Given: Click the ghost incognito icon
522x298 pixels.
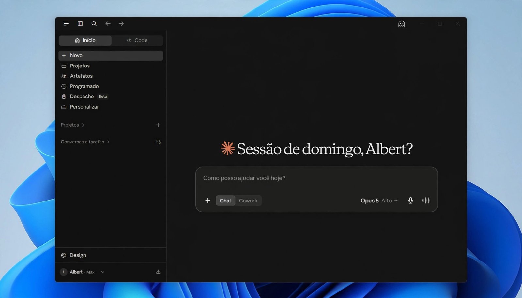Looking at the screenshot, I should [402, 24].
